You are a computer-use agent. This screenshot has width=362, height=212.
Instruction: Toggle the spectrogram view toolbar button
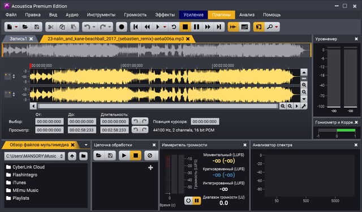click(244, 27)
